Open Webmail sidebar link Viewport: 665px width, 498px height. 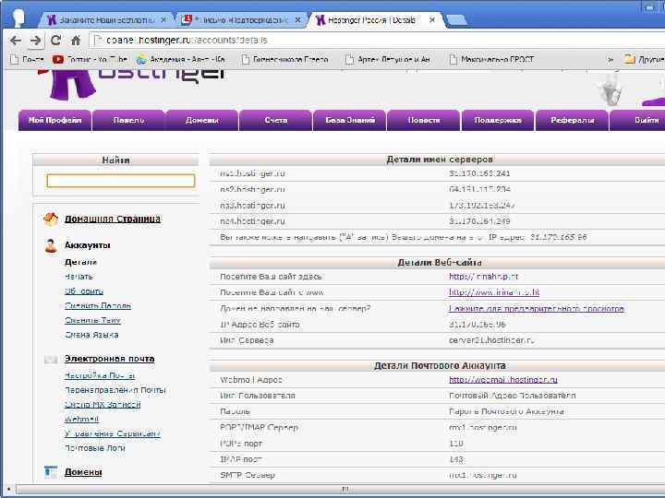tap(81, 420)
